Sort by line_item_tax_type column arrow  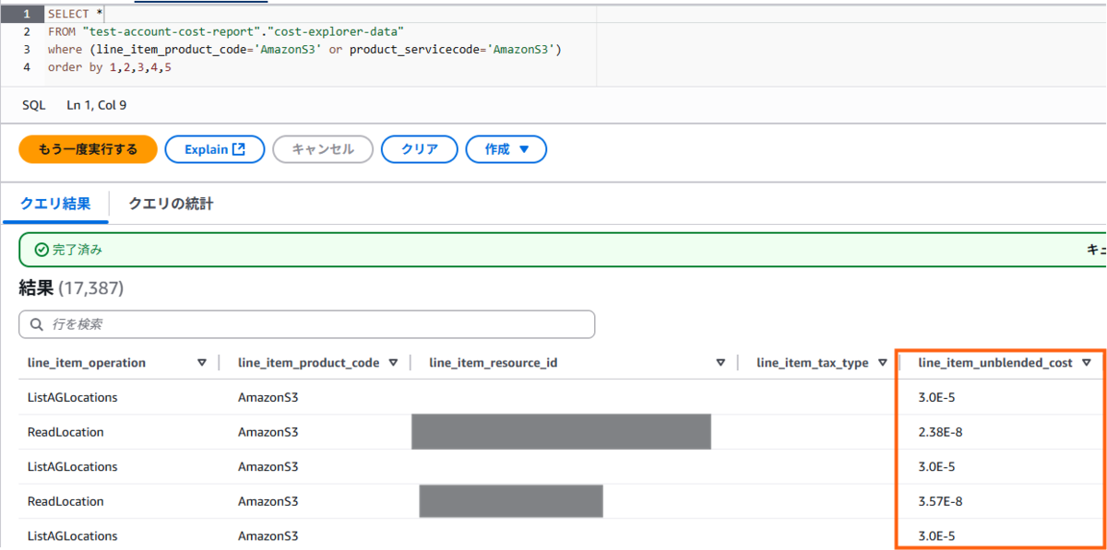(882, 363)
